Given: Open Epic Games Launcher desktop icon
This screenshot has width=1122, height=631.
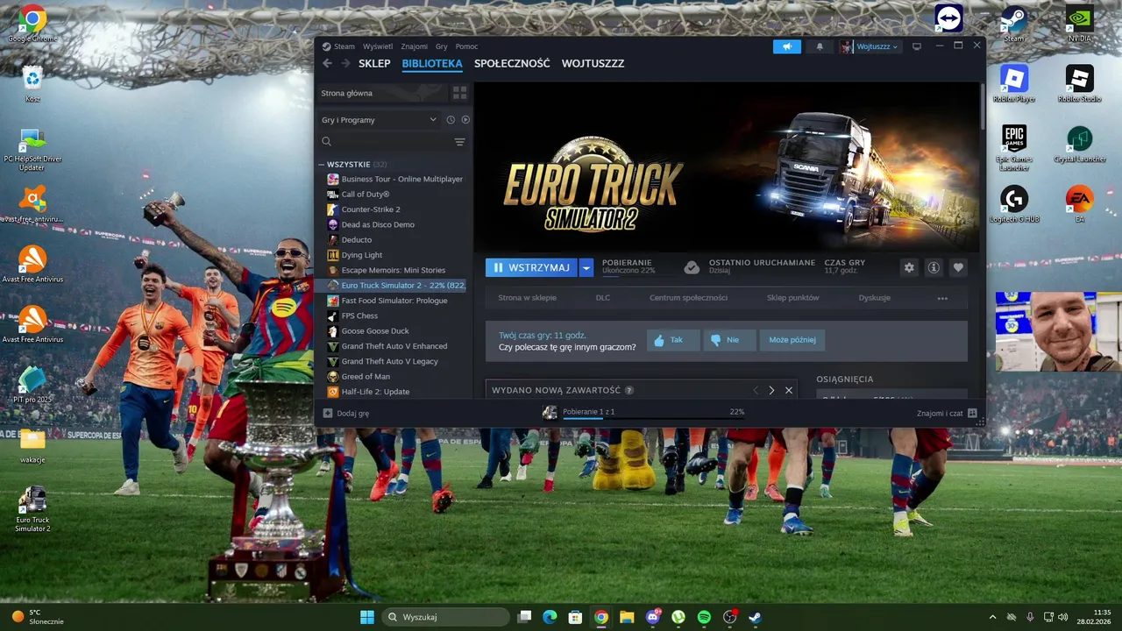Looking at the screenshot, I should [x=1014, y=147].
